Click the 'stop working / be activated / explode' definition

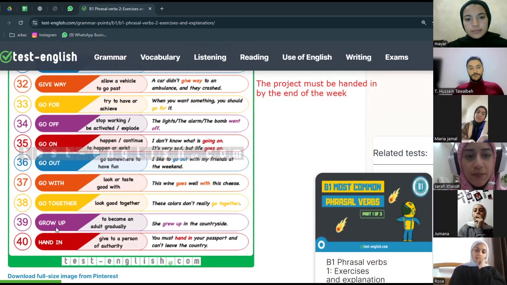(x=112, y=124)
